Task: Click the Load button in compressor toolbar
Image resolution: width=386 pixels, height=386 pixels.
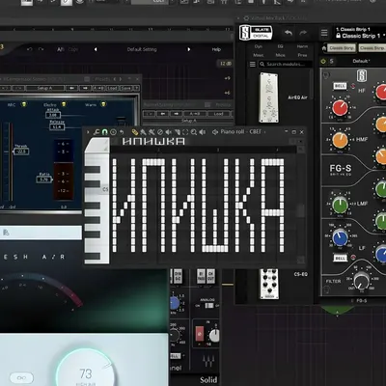Action: pyautogui.click(x=112, y=88)
